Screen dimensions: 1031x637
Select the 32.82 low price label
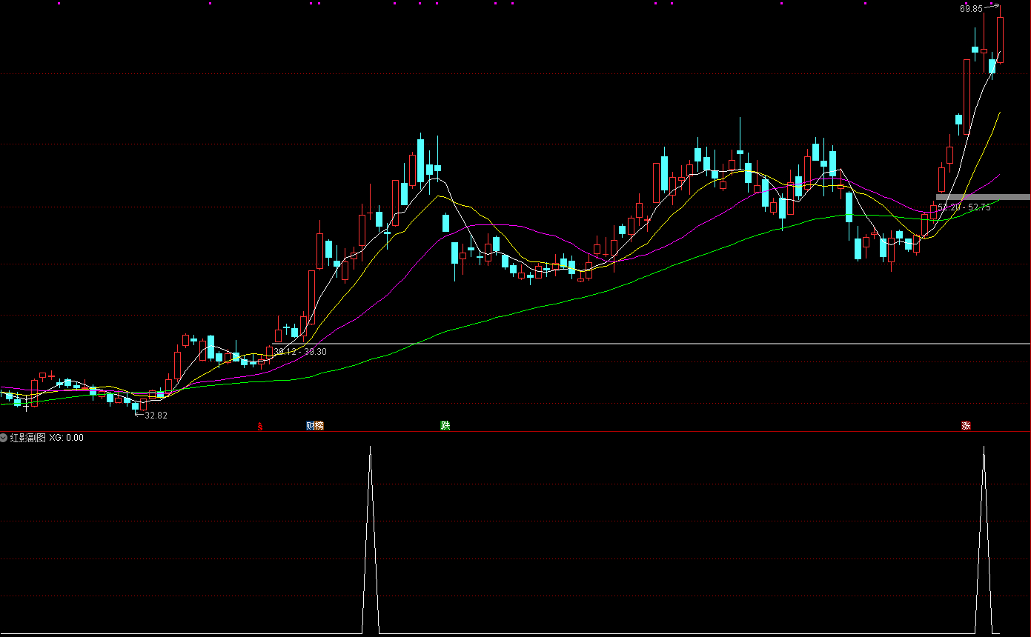(156, 416)
